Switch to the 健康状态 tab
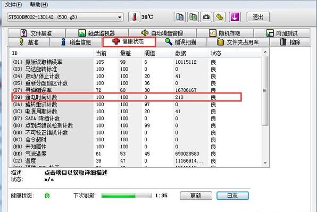 click(x=129, y=41)
